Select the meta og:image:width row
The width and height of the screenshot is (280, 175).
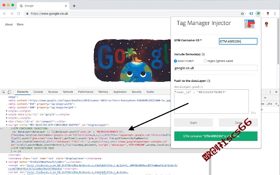(x=41, y=104)
